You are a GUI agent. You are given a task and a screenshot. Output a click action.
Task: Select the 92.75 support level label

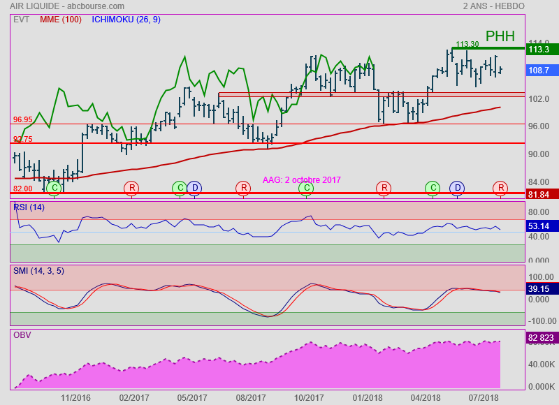point(23,139)
